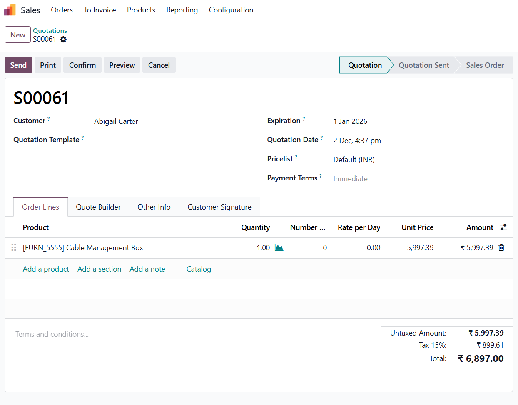The height and width of the screenshot is (405, 518).
Task: Show help tooltip for Customer field
Action: 49,119
